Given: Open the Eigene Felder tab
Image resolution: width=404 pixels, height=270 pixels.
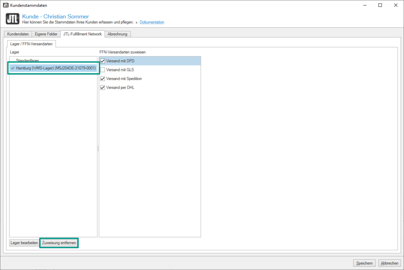Looking at the screenshot, I should pos(46,34).
